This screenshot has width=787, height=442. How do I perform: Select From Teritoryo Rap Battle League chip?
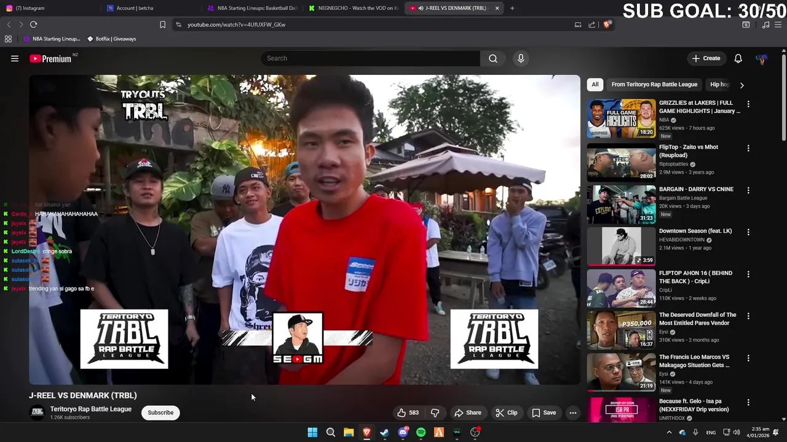point(654,85)
